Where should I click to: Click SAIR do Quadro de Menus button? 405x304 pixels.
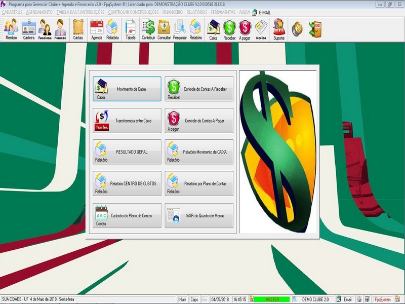(199, 216)
